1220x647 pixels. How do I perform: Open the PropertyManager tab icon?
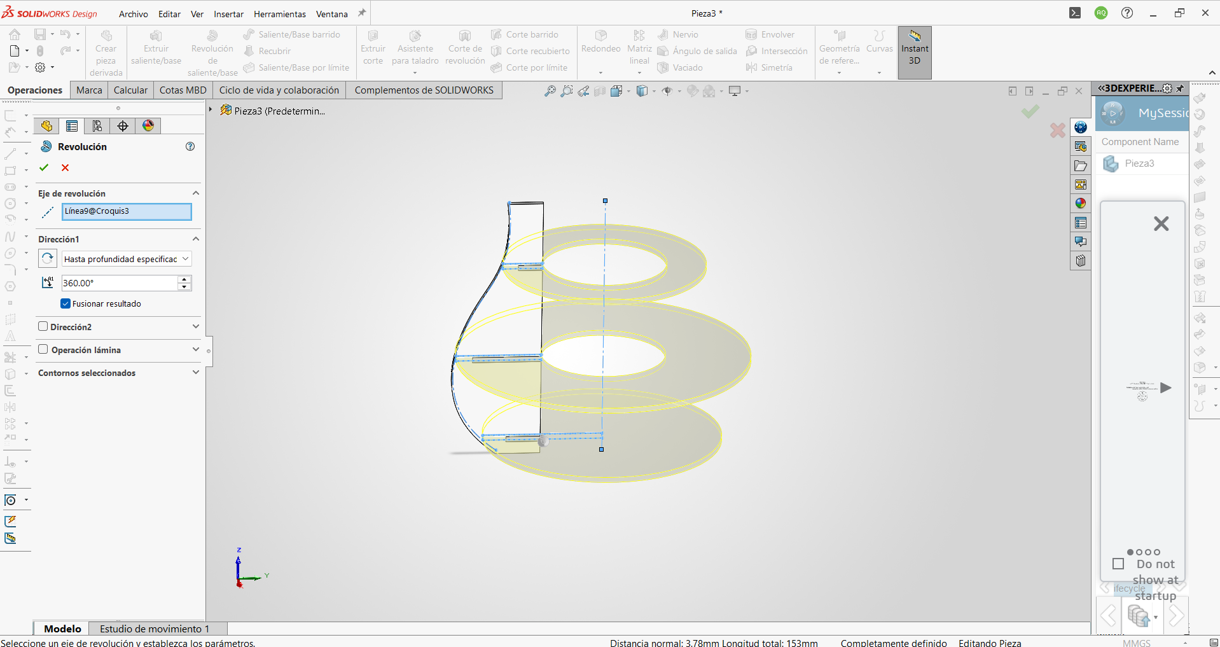coord(72,126)
